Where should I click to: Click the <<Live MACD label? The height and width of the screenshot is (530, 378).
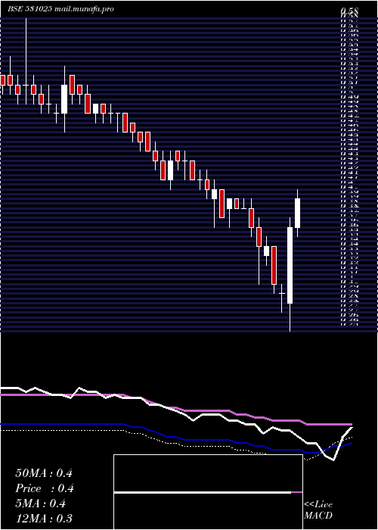(x=318, y=510)
